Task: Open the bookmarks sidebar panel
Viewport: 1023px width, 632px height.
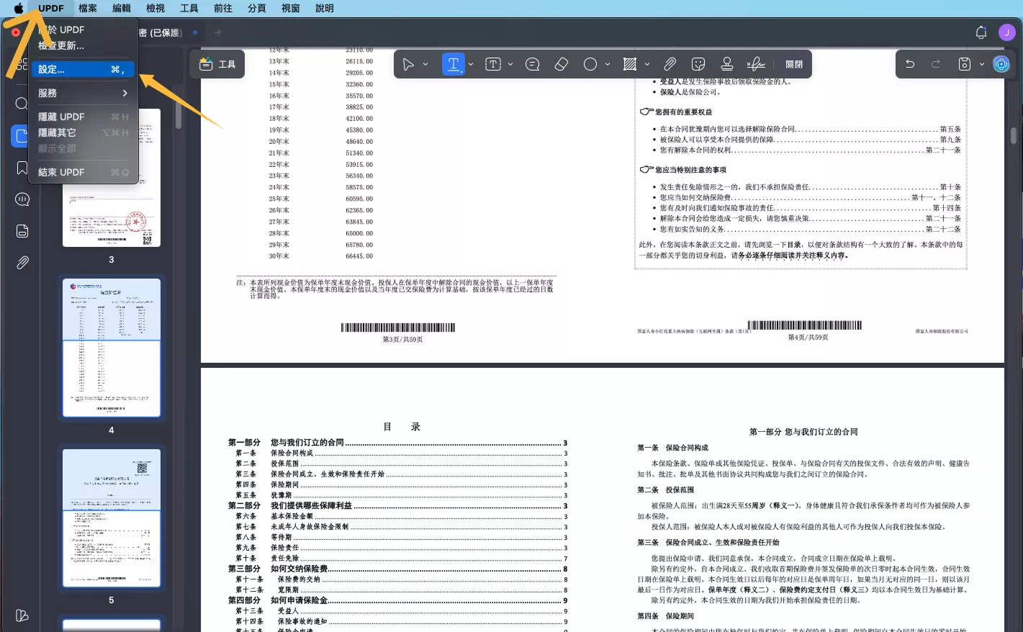Action: pos(22,168)
